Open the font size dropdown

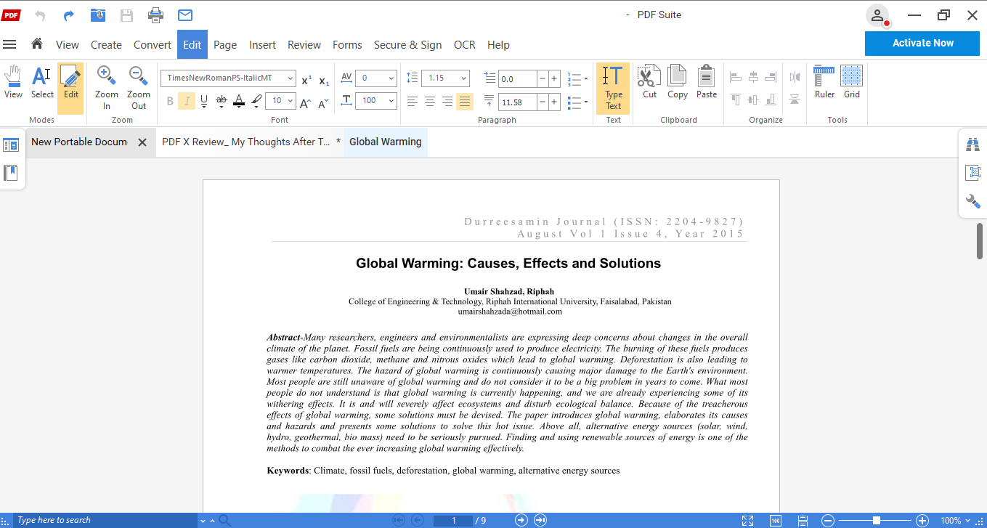(x=280, y=100)
